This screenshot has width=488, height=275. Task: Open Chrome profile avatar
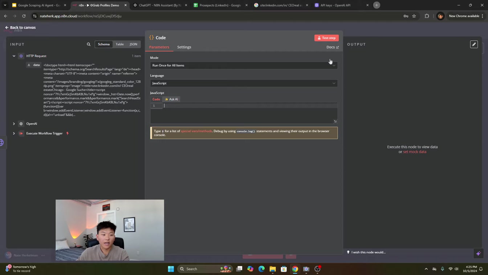pos(440,16)
